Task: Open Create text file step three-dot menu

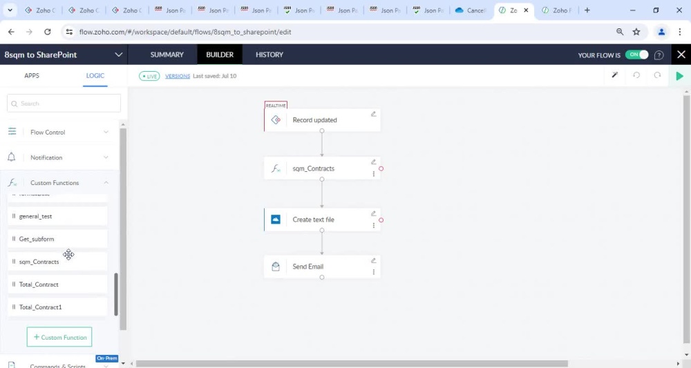Action: pos(373,225)
